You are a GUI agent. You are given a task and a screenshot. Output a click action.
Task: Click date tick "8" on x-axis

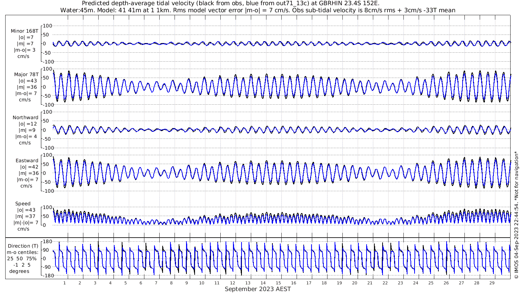click(171, 283)
